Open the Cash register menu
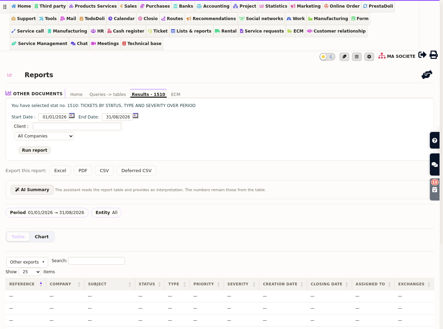443x329 pixels. pos(126,31)
